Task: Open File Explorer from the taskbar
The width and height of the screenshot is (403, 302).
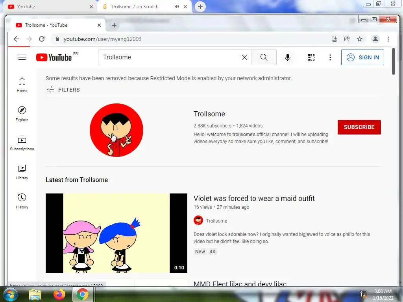Action: (35, 294)
